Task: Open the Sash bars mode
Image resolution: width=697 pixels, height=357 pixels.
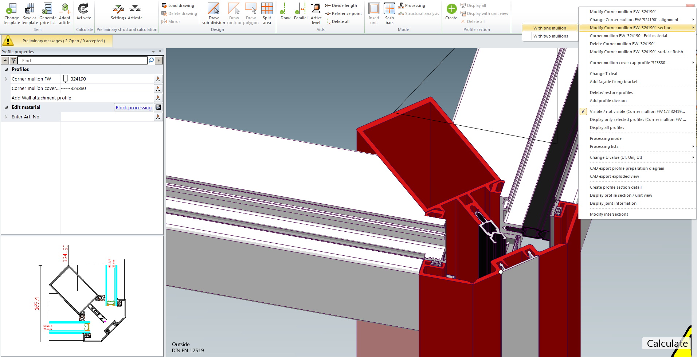Action: pyautogui.click(x=389, y=9)
